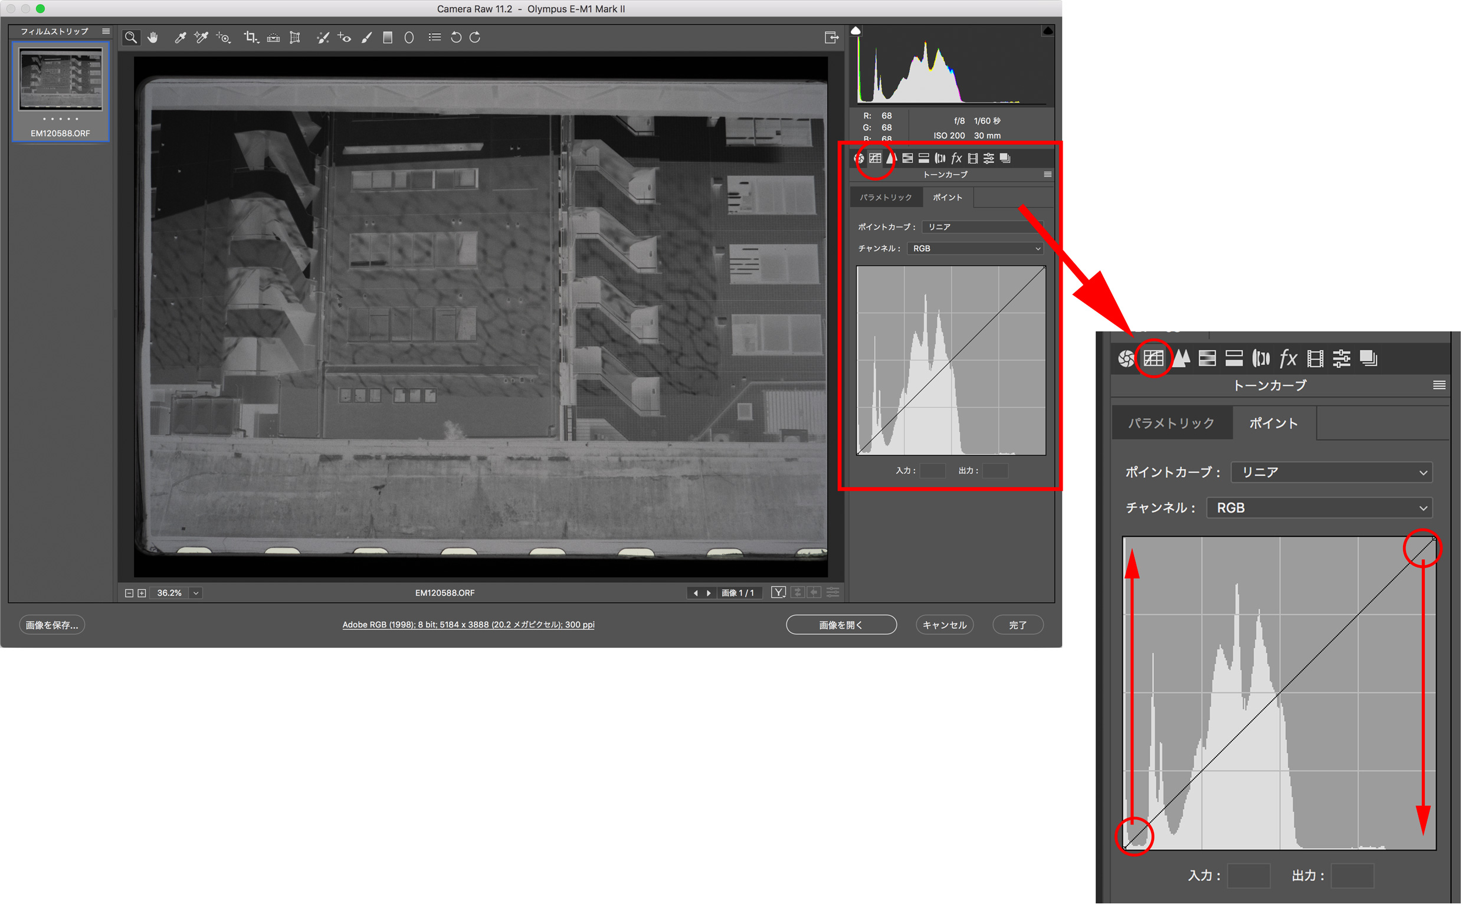Select the Straighten level tool
Image resolution: width=1475 pixels, height=922 pixels.
tap(273, 38)
